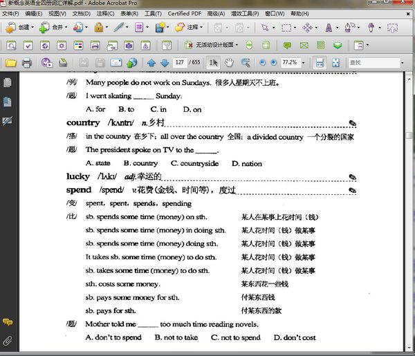The height and width of the screenshot is (356, 415).
Task: Click the Open file folder icon
Action: pyautogui.click(x=10, y=63)
